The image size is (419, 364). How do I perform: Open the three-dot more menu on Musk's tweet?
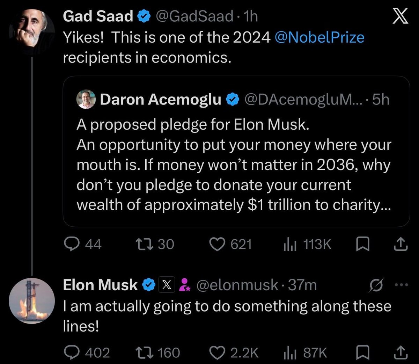click(401, 285)
